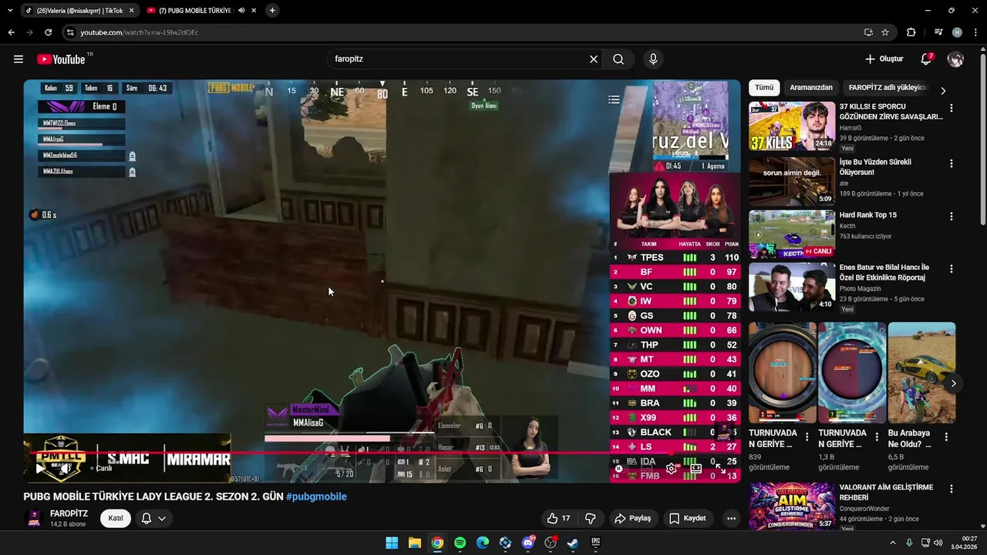Open the FAROPİTZ channel avatar
987x555 pixels.
[34, 518]
